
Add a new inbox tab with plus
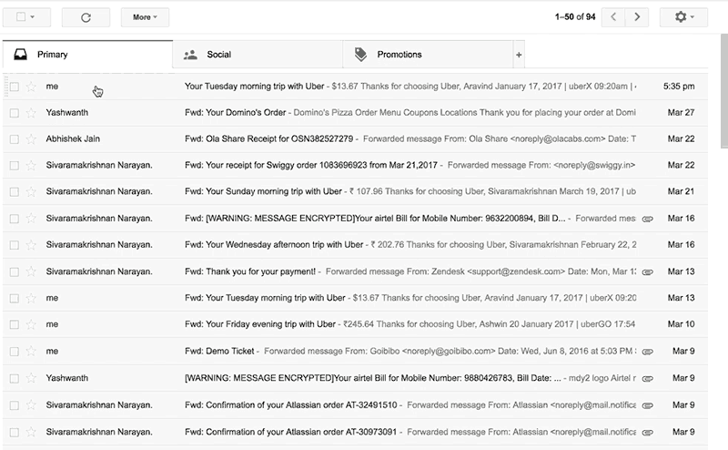[519, 55]
